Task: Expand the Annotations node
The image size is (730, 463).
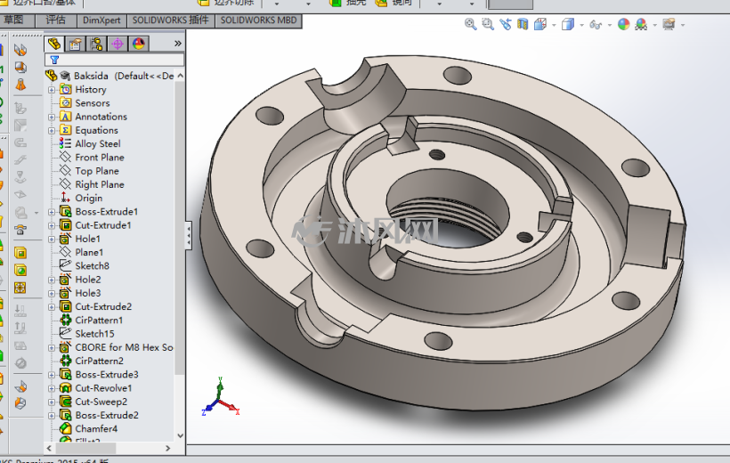Action: 52,117
